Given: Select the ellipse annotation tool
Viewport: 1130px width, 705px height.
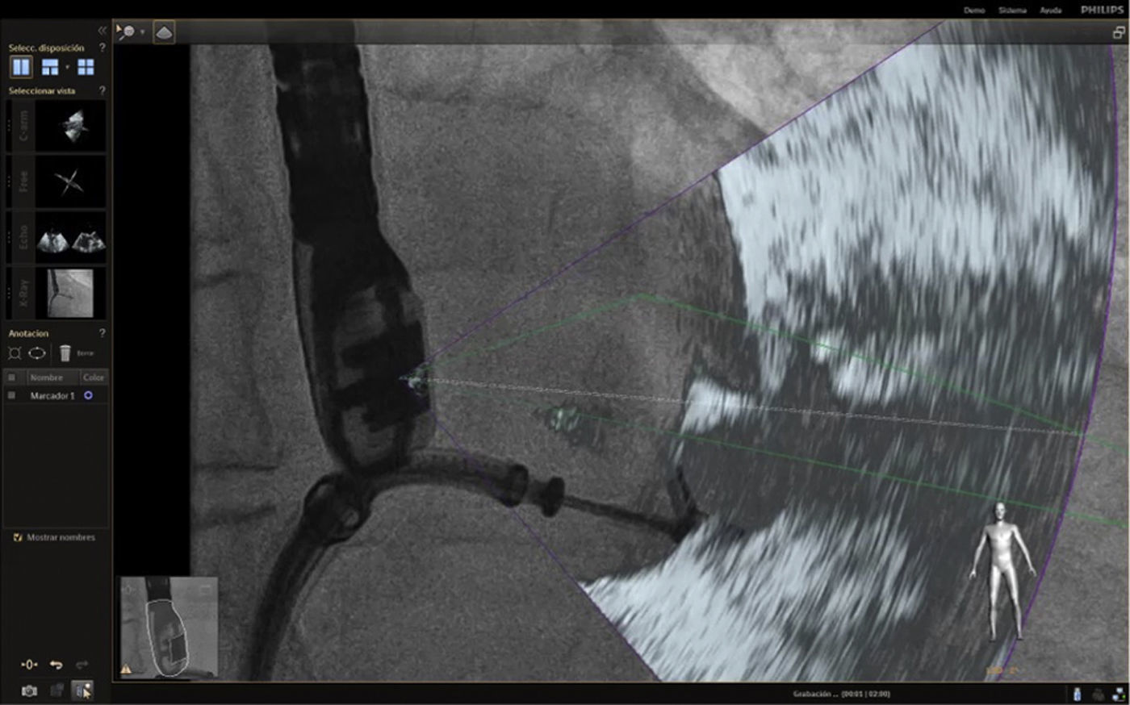Looking at the screenshot, I should (x=37, y=353).
